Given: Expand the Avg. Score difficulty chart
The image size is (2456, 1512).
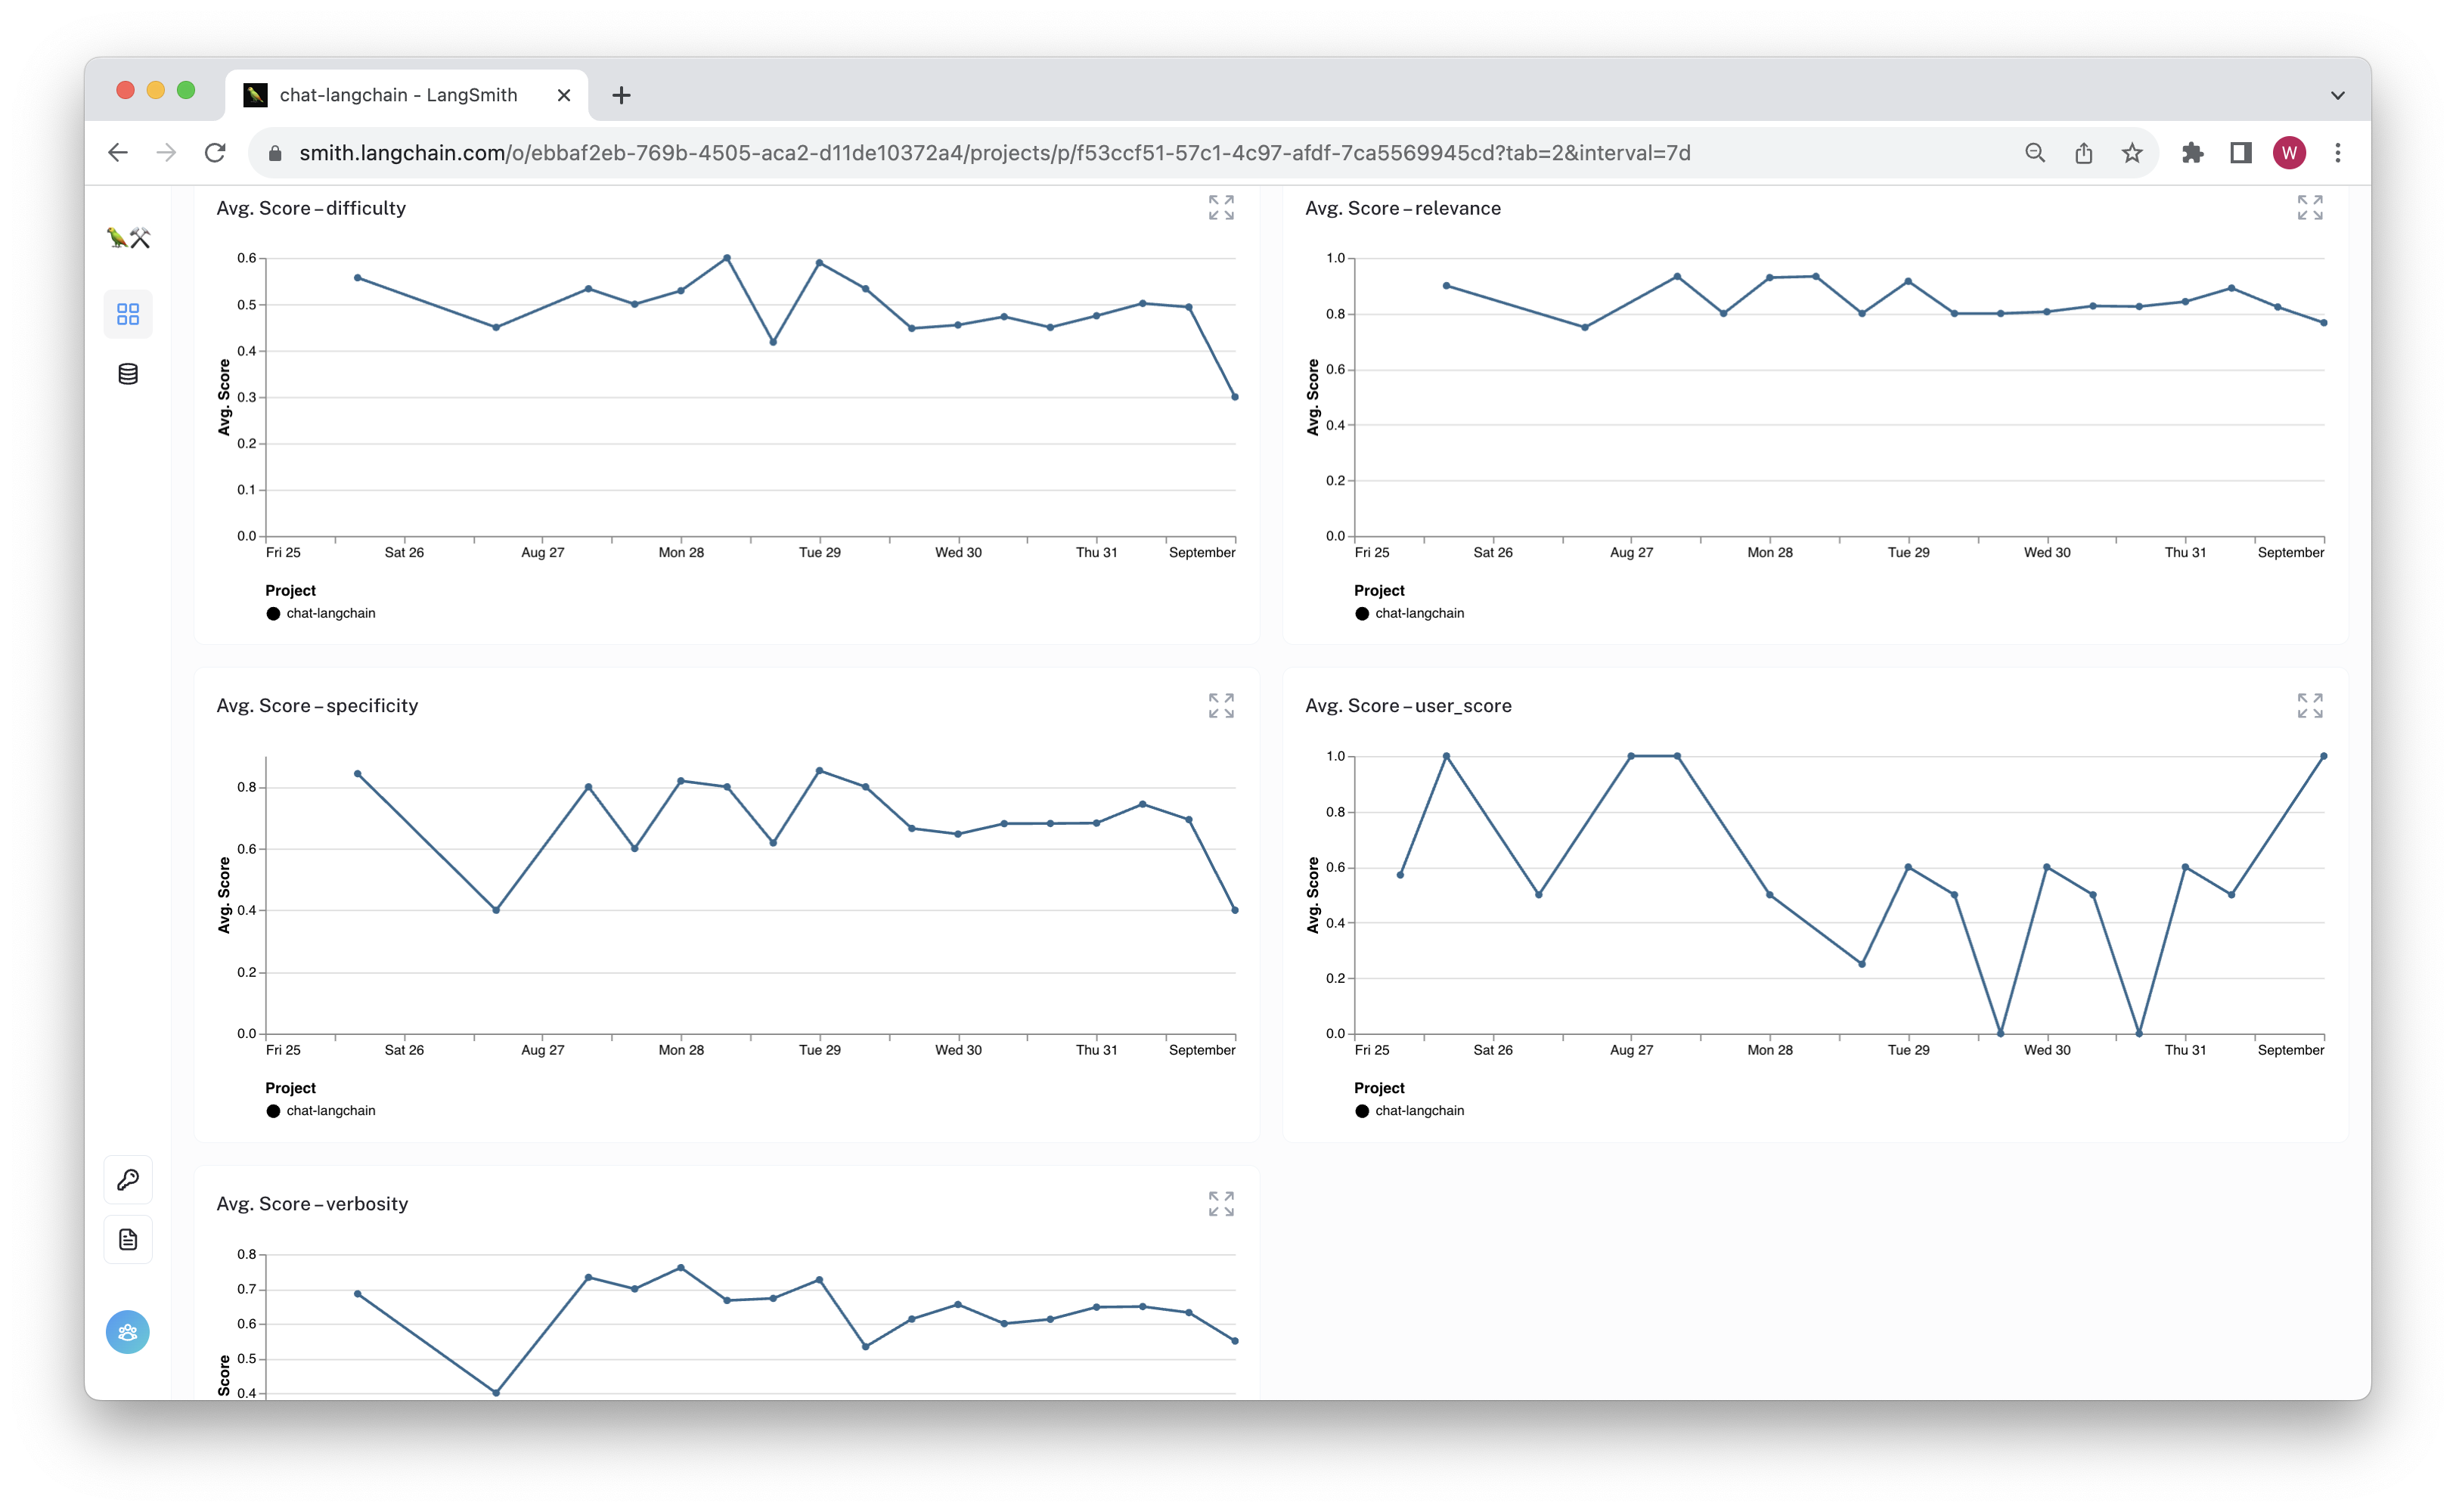Looking at the screenshot, I should point(1221,208).
